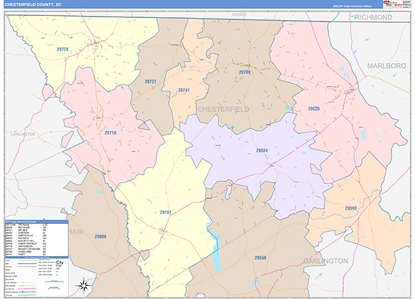Screen dimensions: 415x299
Task: Select ZIP code label 29584
Action: point(261,150)
